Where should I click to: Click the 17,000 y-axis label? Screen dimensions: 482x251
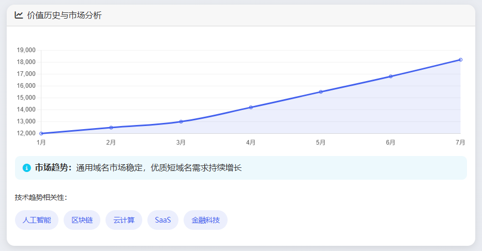click(26, 74)
